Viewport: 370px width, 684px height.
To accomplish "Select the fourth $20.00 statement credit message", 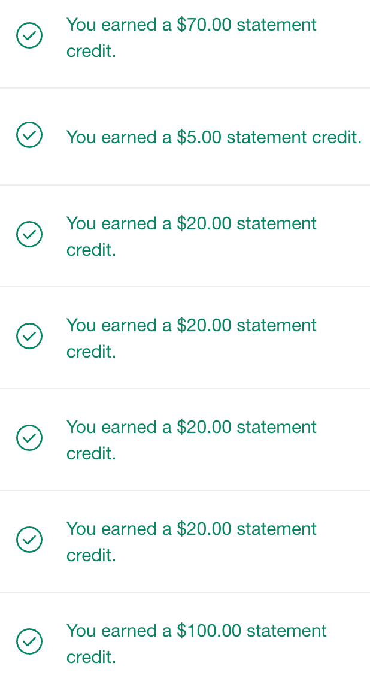I will click(192, 541).
